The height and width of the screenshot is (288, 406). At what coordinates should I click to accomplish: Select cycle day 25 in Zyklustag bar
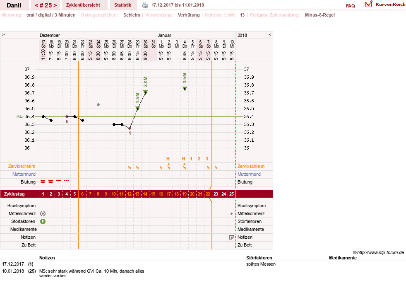pyautogui.click(x=231, y=194)
